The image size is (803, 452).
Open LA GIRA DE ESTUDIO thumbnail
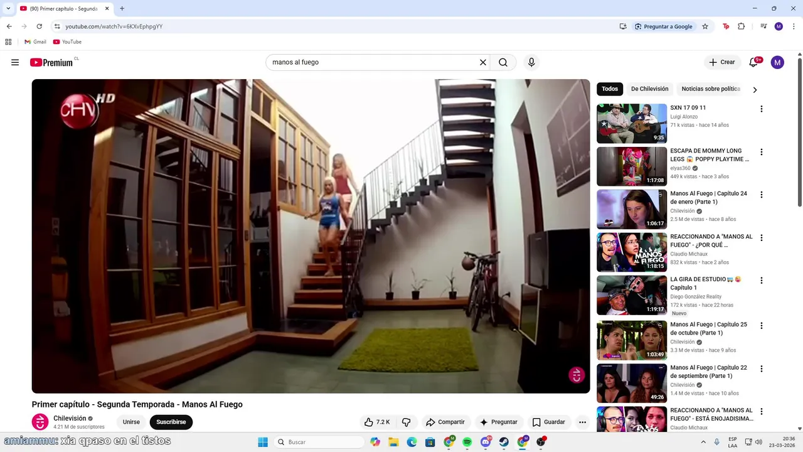(632, 295)
